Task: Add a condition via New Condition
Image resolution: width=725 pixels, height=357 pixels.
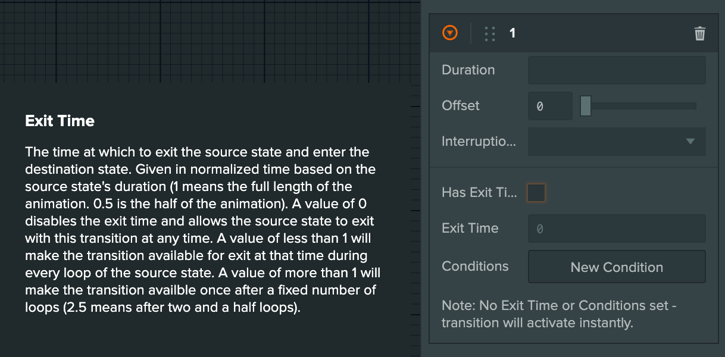Action: coord(617,267)
